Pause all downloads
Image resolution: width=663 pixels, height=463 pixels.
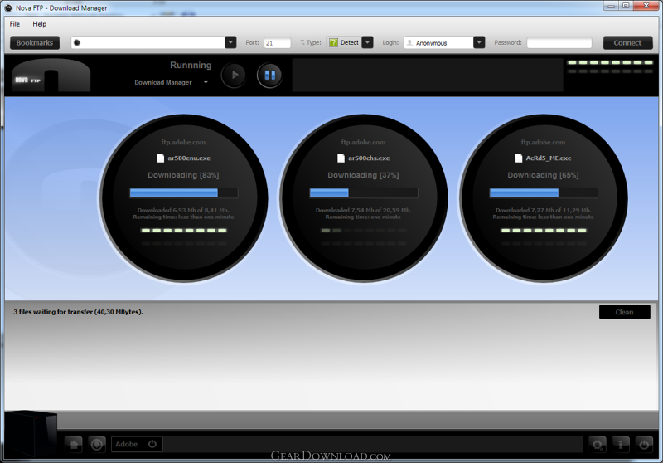click(x=270, y=75)
